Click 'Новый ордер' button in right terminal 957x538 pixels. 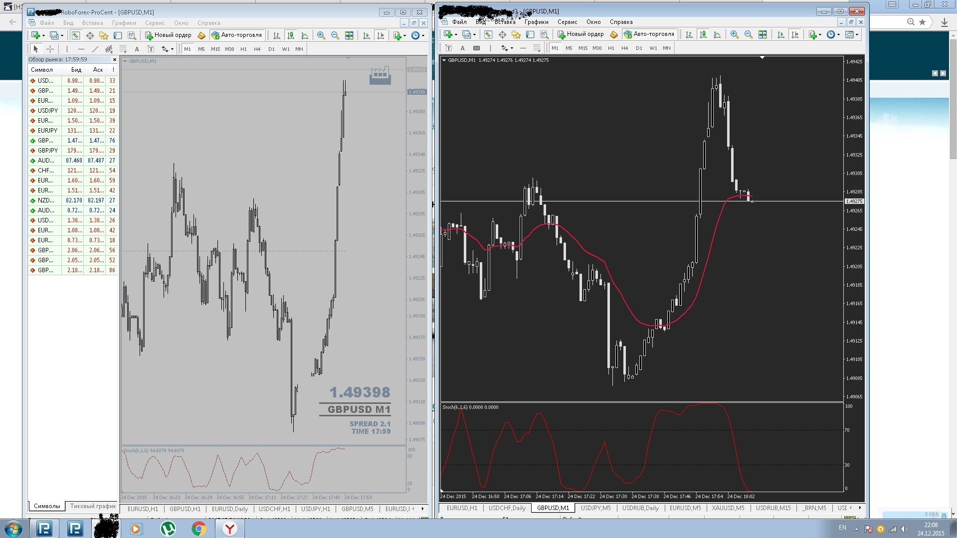580,34
